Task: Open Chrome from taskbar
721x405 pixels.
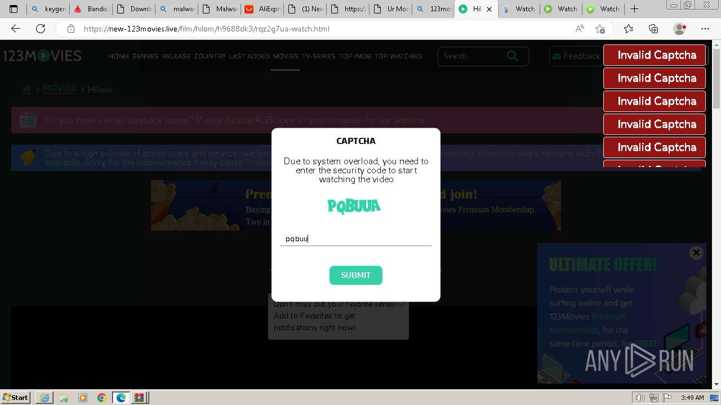Action: coord(101,398)
